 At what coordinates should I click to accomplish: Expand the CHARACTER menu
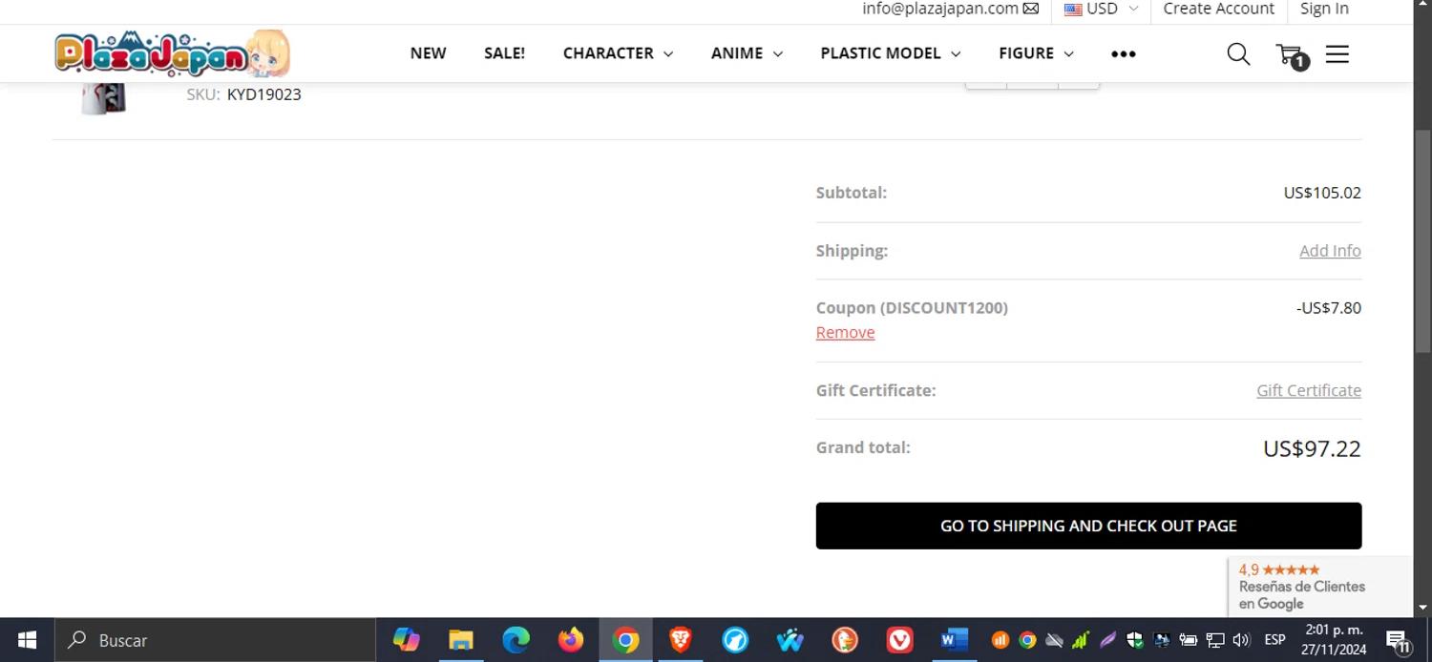tap(618, 53)
